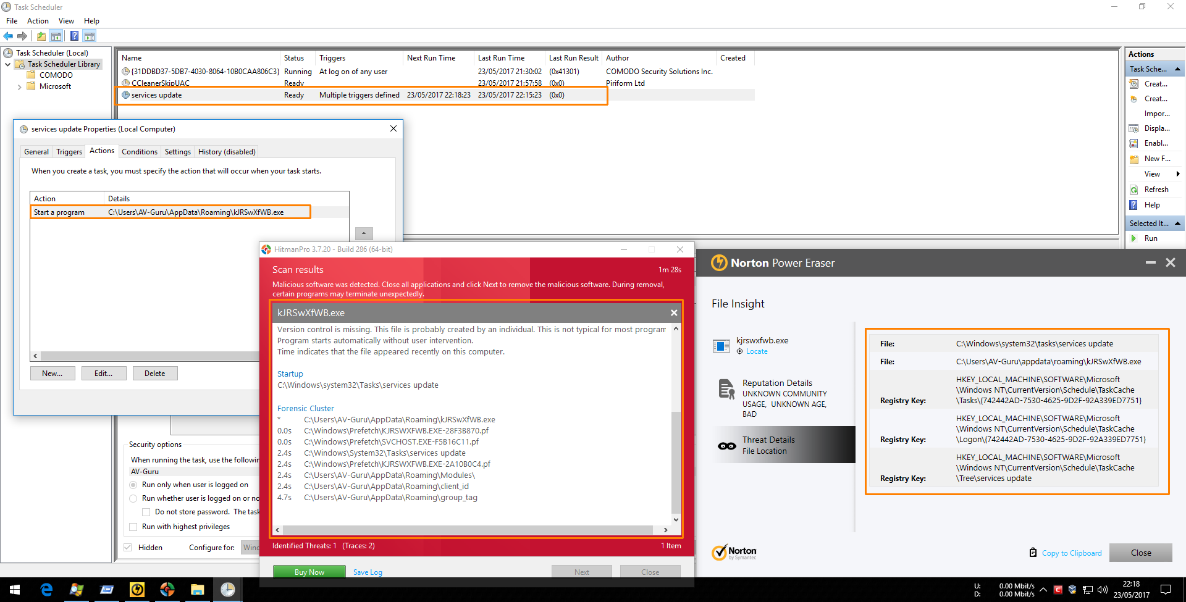Check 'Do not store password' option
The width and height of the screenshot is (1186, 602).
click(x=146, y=512)
